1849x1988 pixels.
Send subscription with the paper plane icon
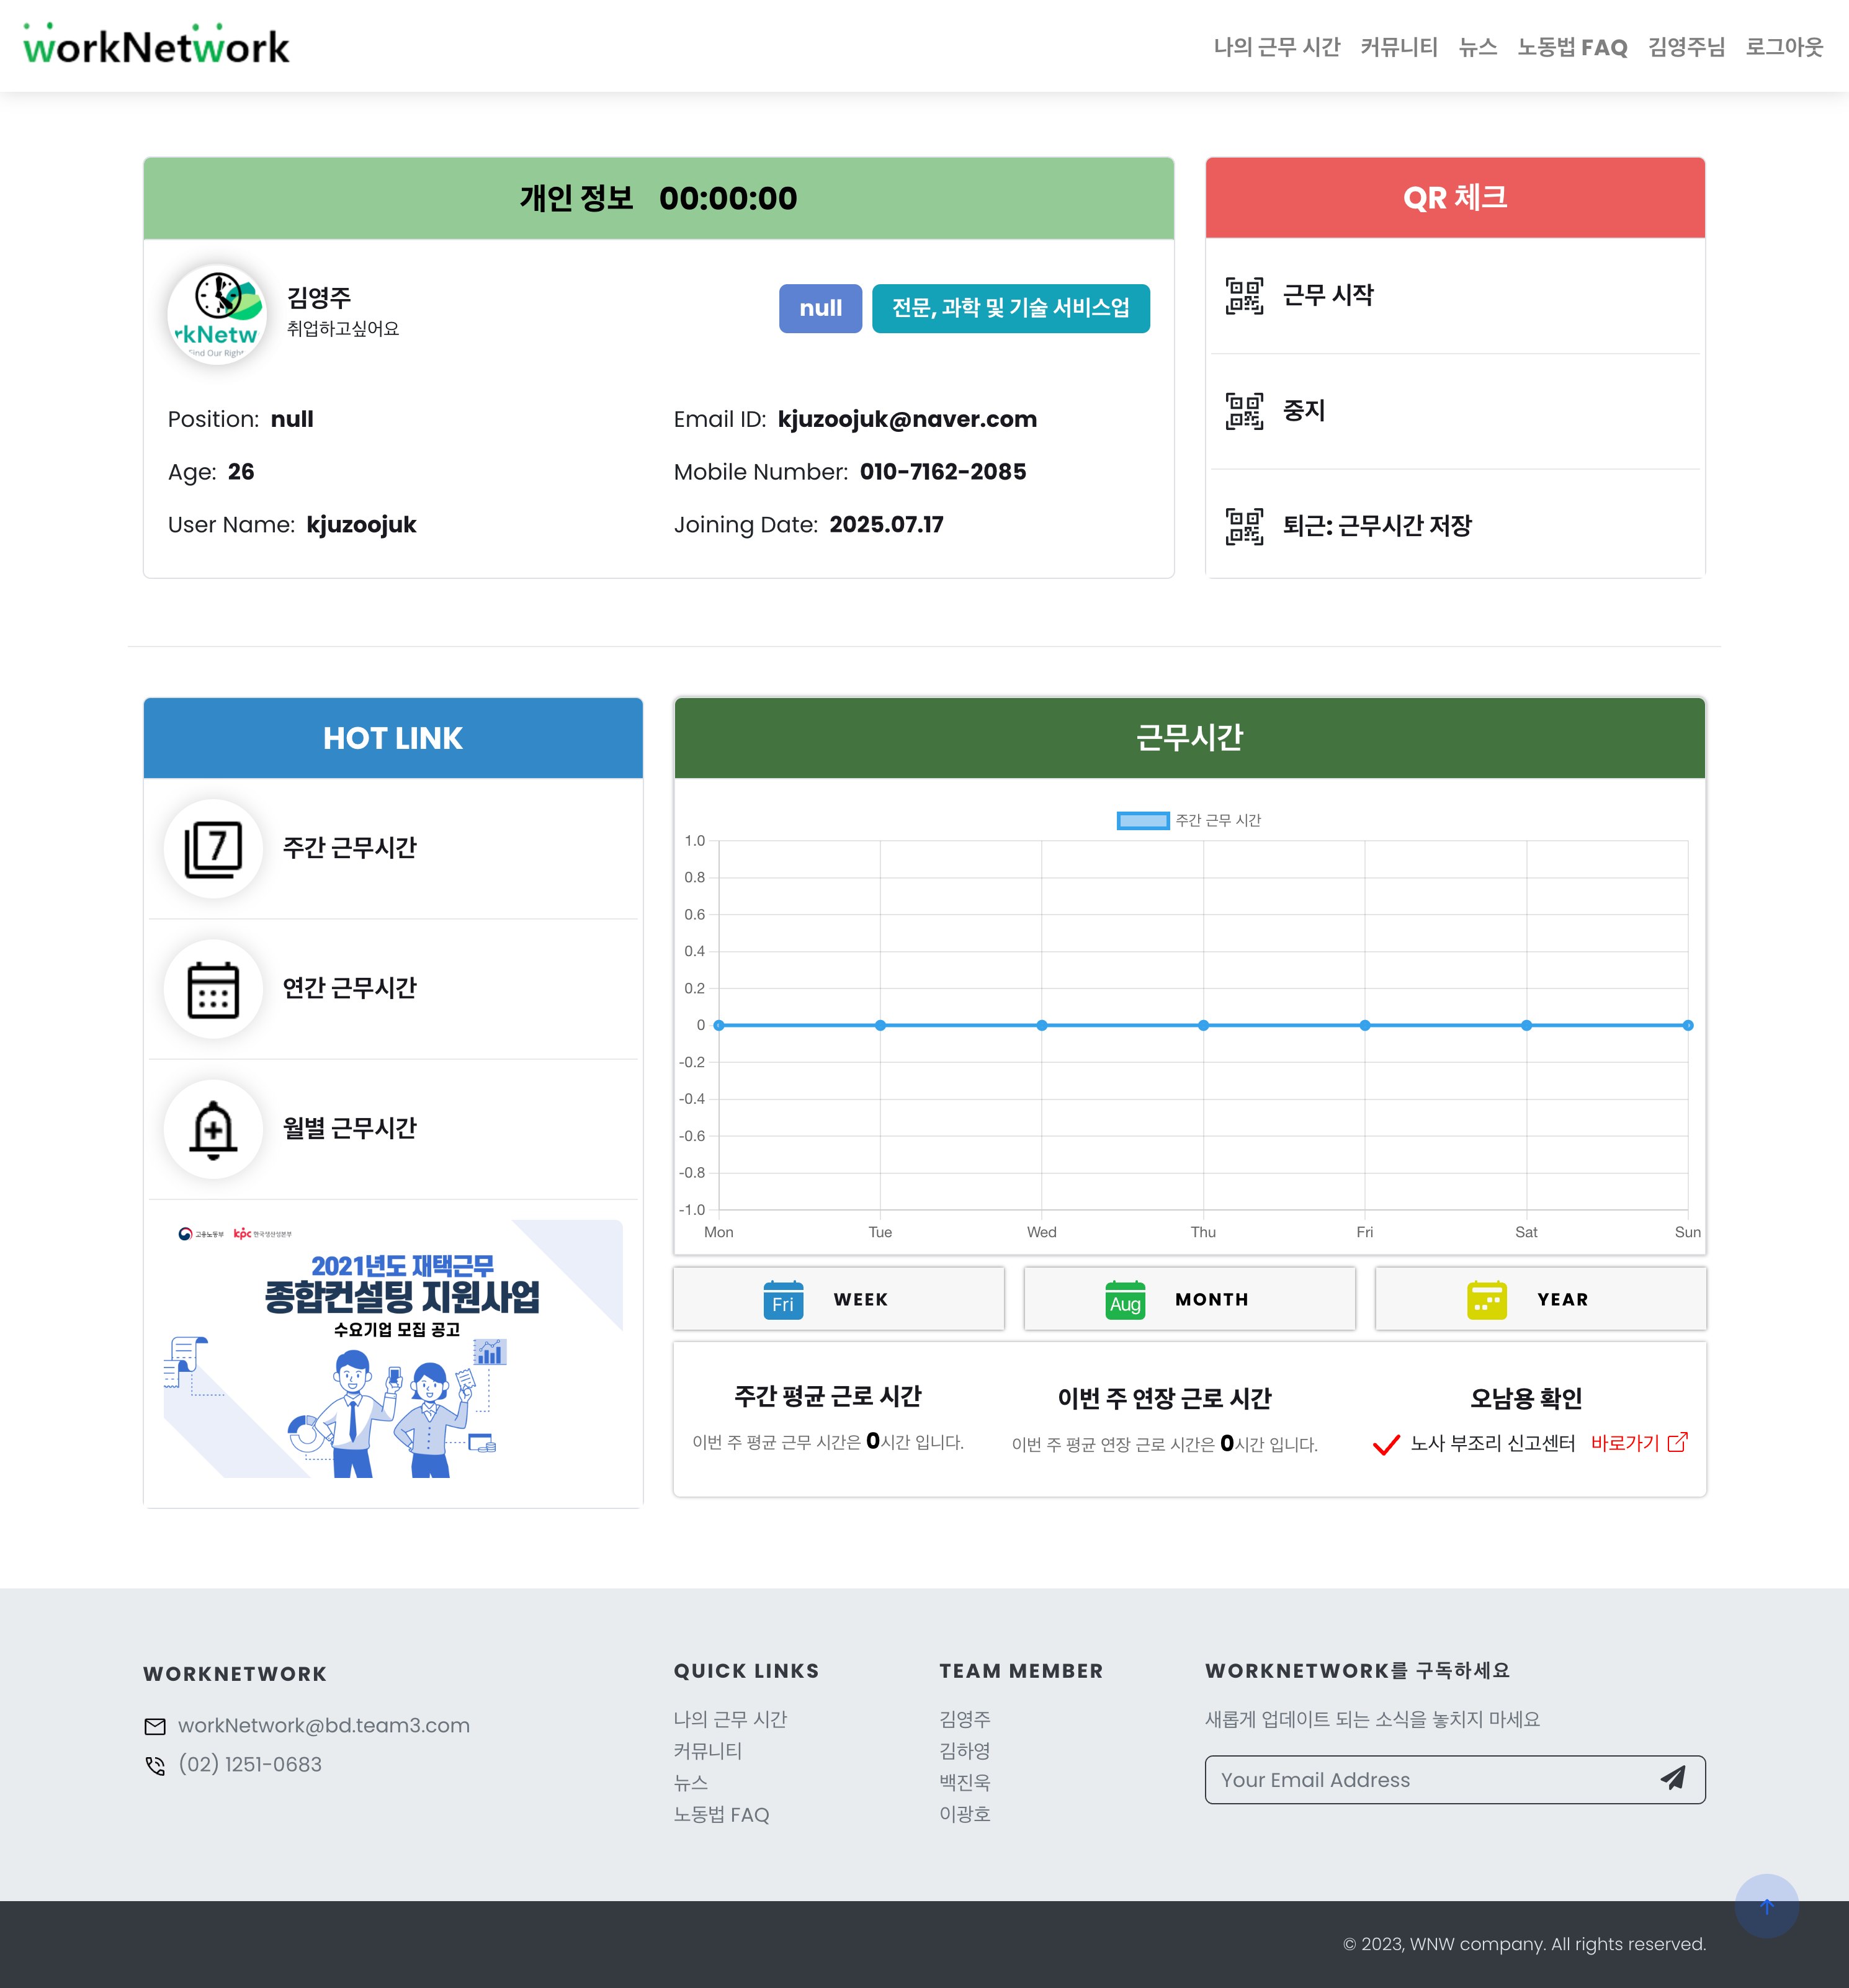[x=1673, y=1778]
